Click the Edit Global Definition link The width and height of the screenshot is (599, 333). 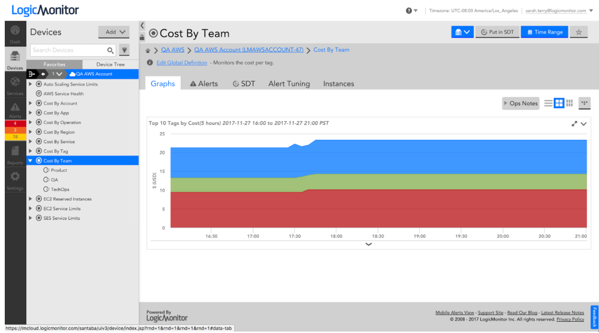[181, 62]
